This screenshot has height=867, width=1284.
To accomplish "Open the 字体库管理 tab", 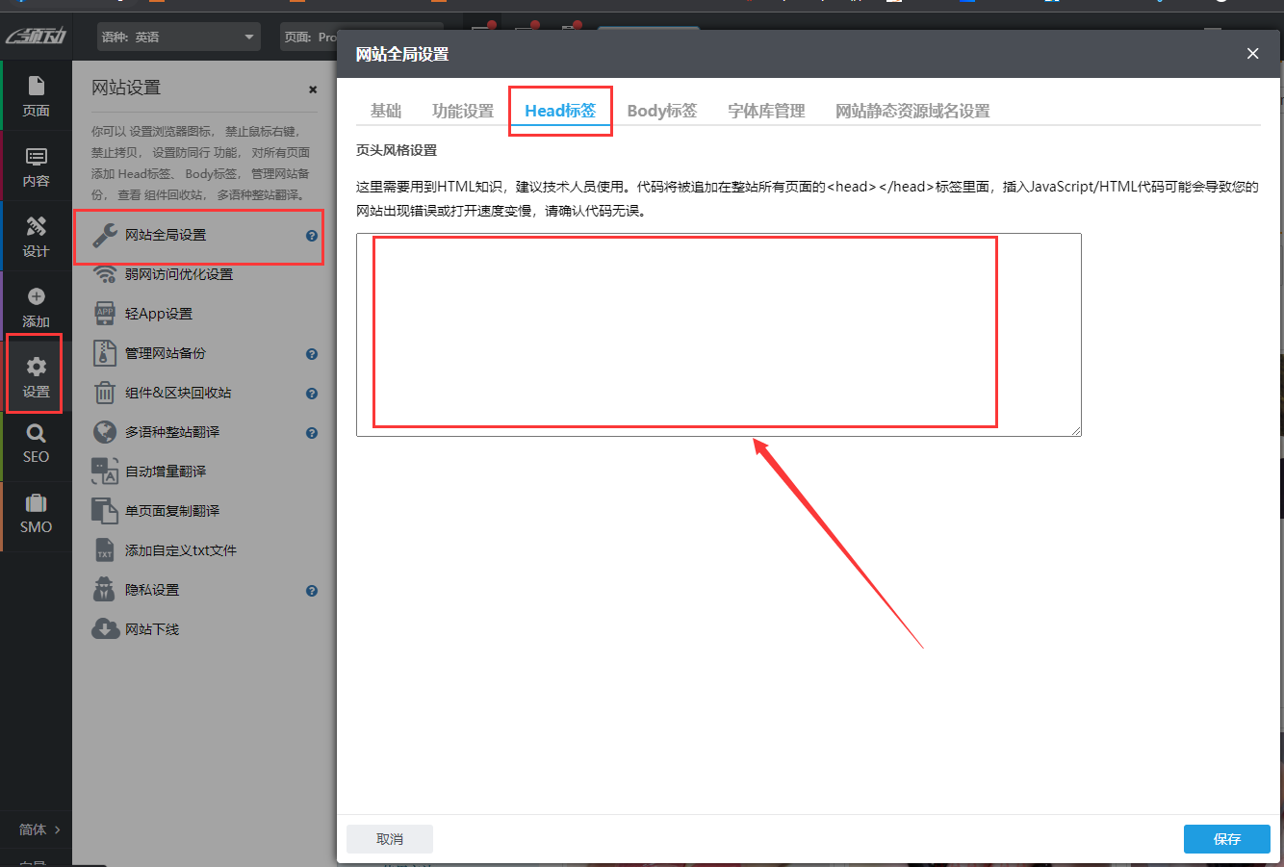I will tap(765, 110).
